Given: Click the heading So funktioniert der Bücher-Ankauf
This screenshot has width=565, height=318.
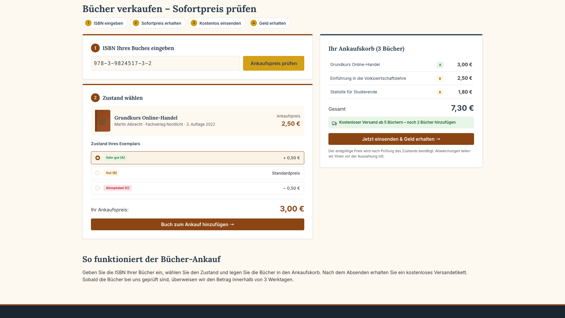Looking at the screenshot, I should [x=151, y=259].
